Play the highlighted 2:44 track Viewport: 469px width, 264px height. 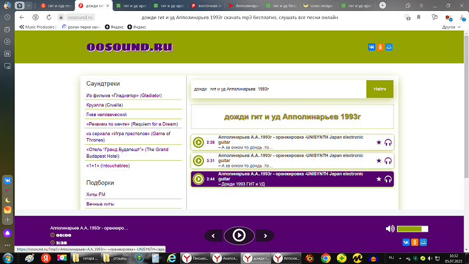198,179
